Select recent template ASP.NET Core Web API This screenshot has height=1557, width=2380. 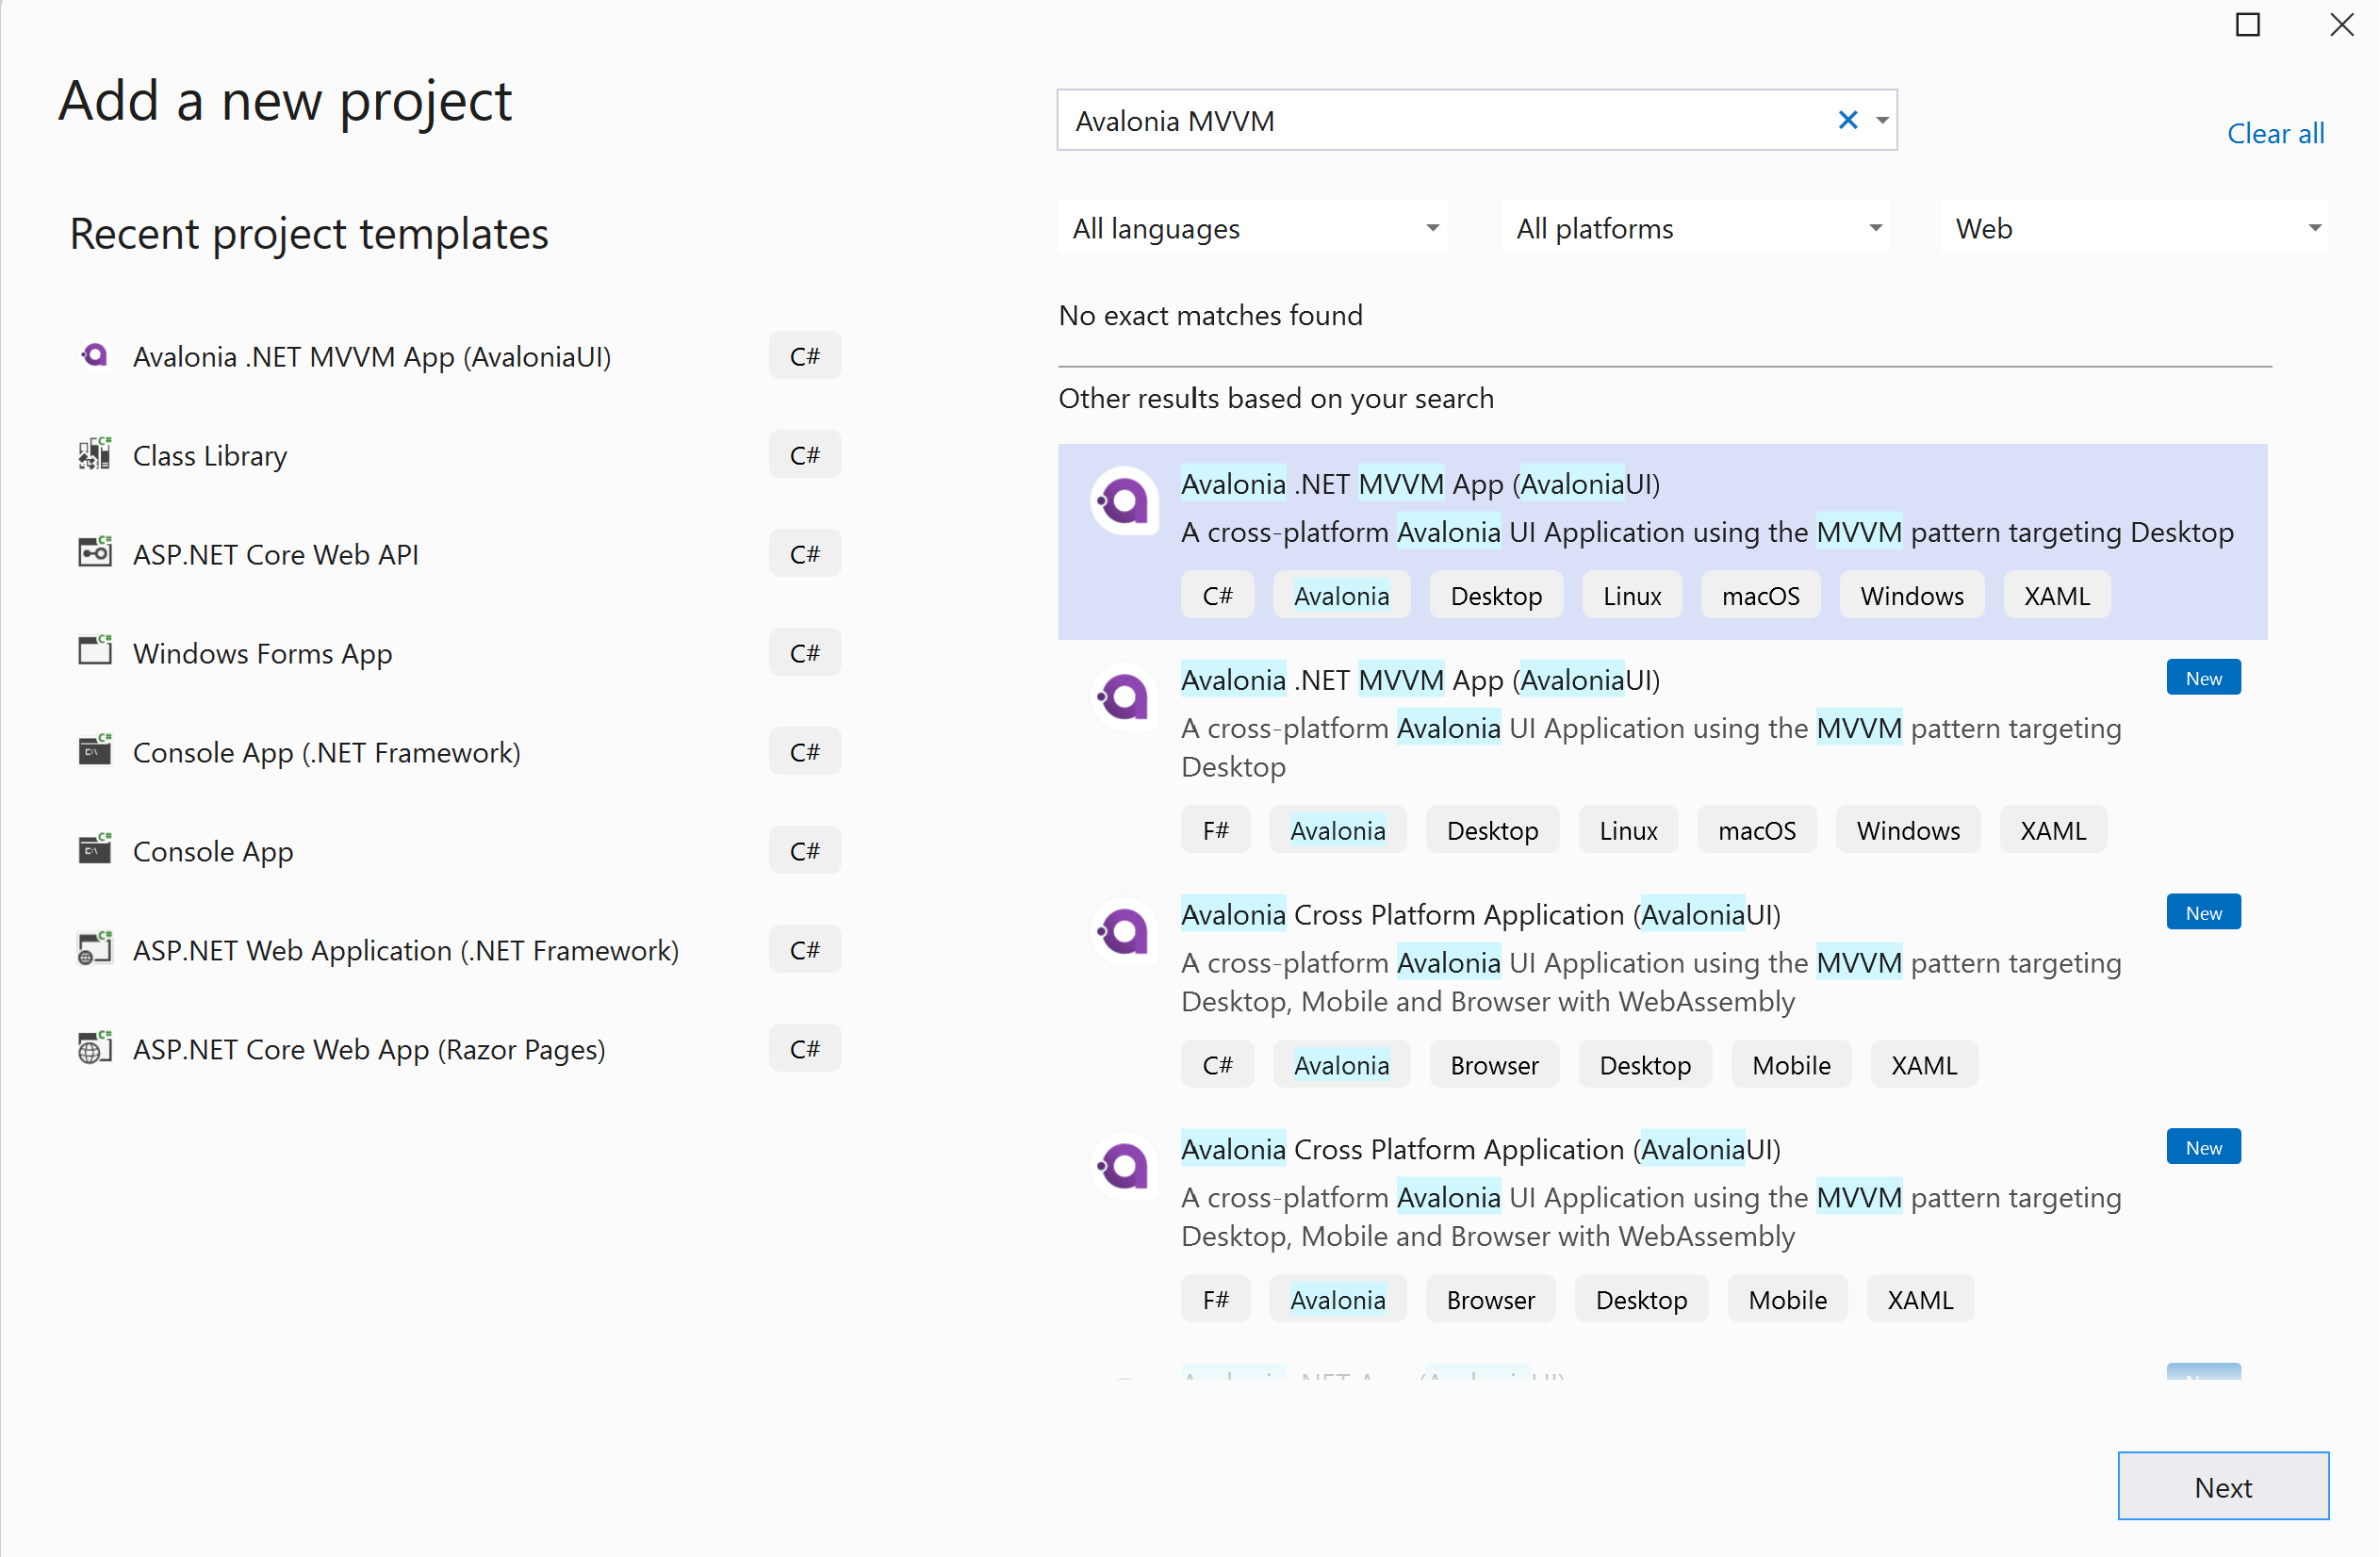(458, 554)
